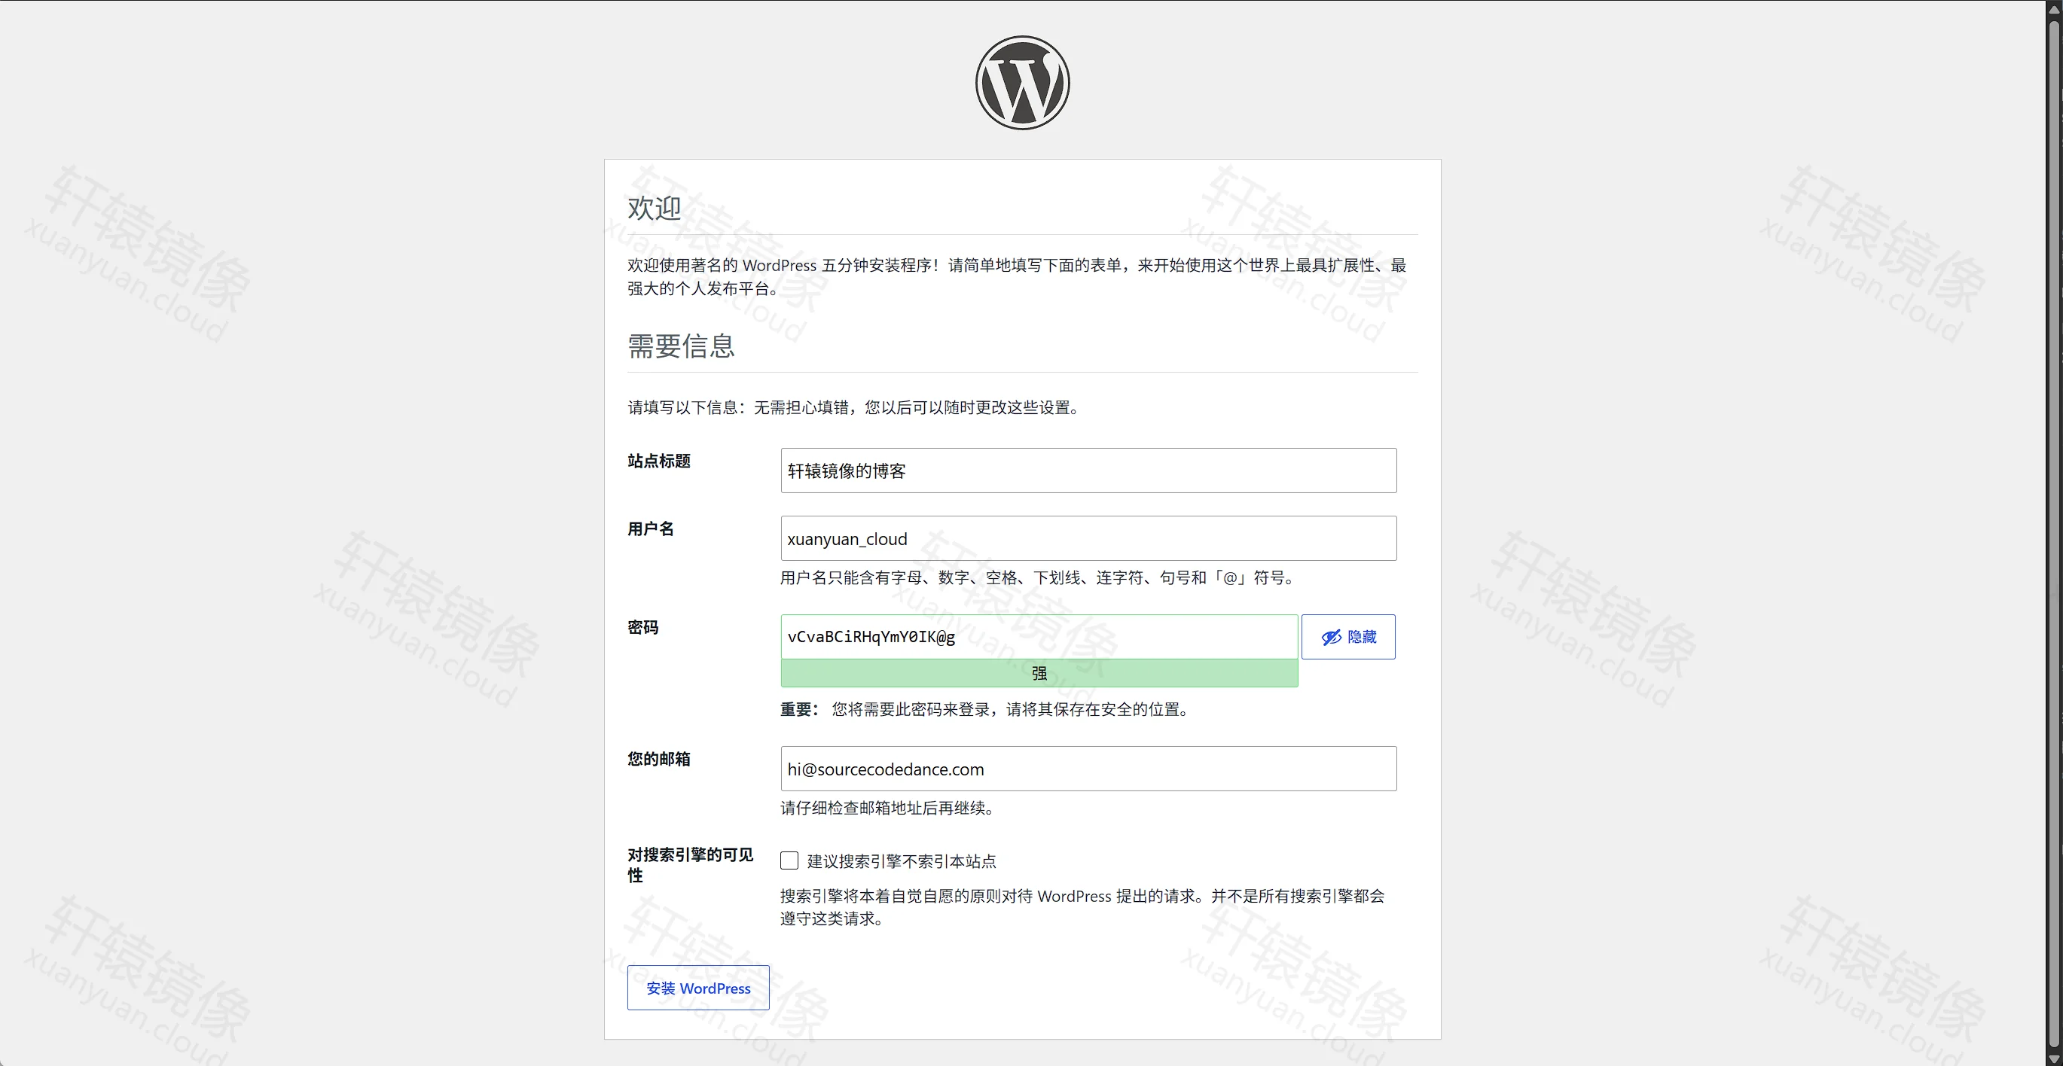Viewport: 2063px width, 1066px height.
Task: Click the eye-slash icon in 隐藏 button
Action: pos(1330,637)
